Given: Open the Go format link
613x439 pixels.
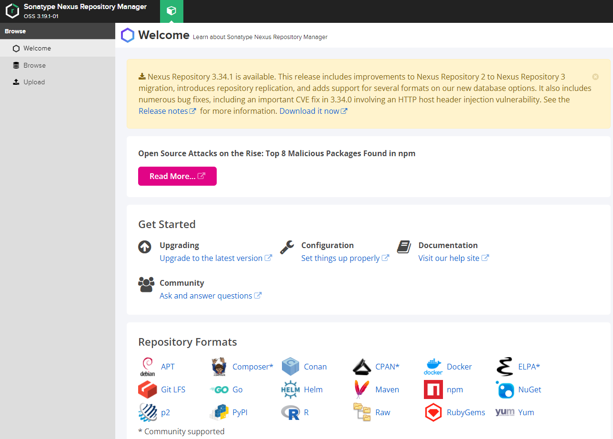Looking at the screenshot, I should [238, 389].
